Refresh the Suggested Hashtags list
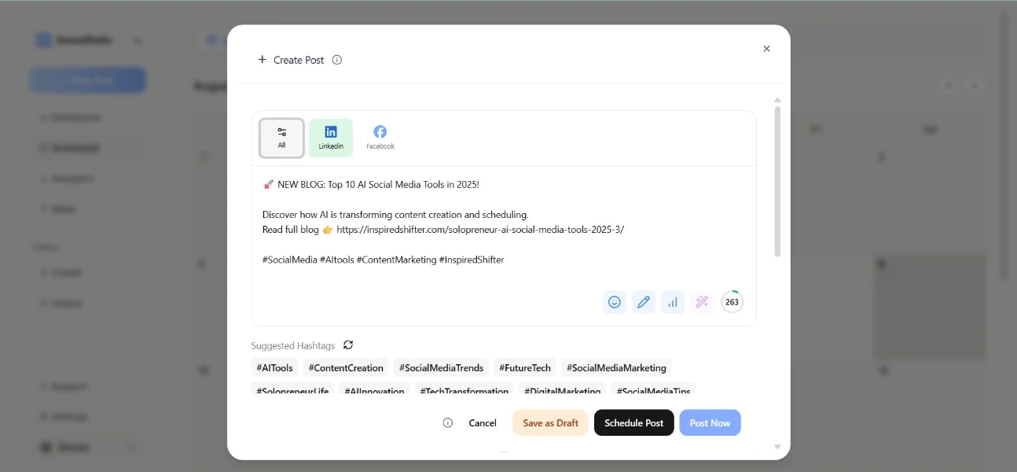The image size is (1017, 472). tap(348, 345)
